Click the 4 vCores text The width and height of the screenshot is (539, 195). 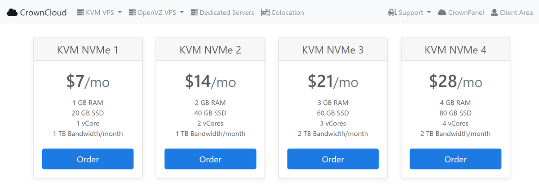[x=455, y=123]
